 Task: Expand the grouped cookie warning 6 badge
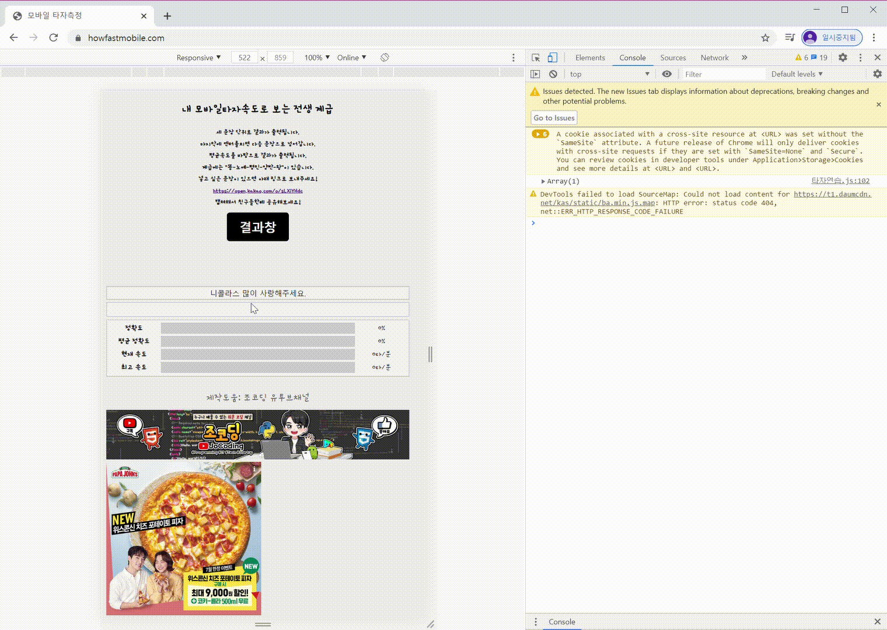[x=540, y=134]
